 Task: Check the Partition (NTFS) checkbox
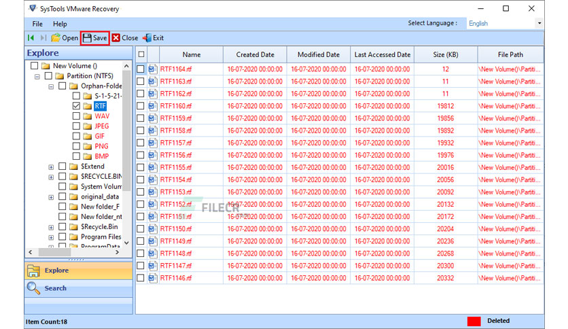pyautogui.click(x=48, y=75)
